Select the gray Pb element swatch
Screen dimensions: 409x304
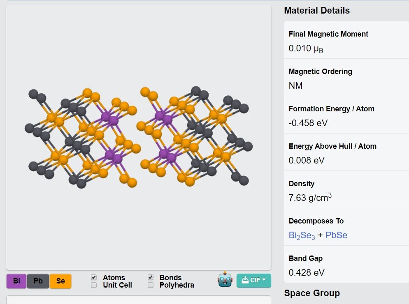[38, 281]
